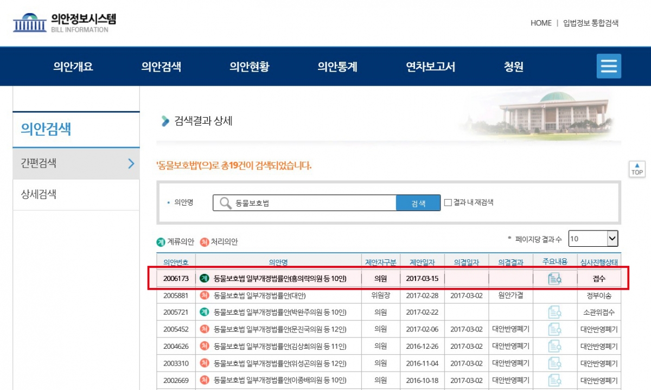
Task: Jump to top with the TOP arrow button
Action: coord(637,169)
